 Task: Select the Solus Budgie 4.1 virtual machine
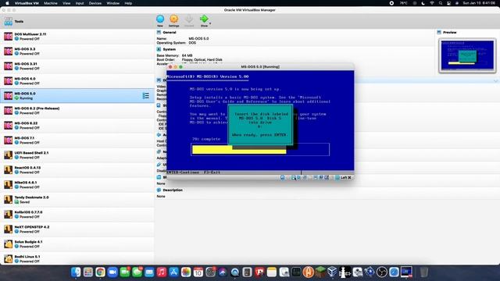(x=77, y=244)
